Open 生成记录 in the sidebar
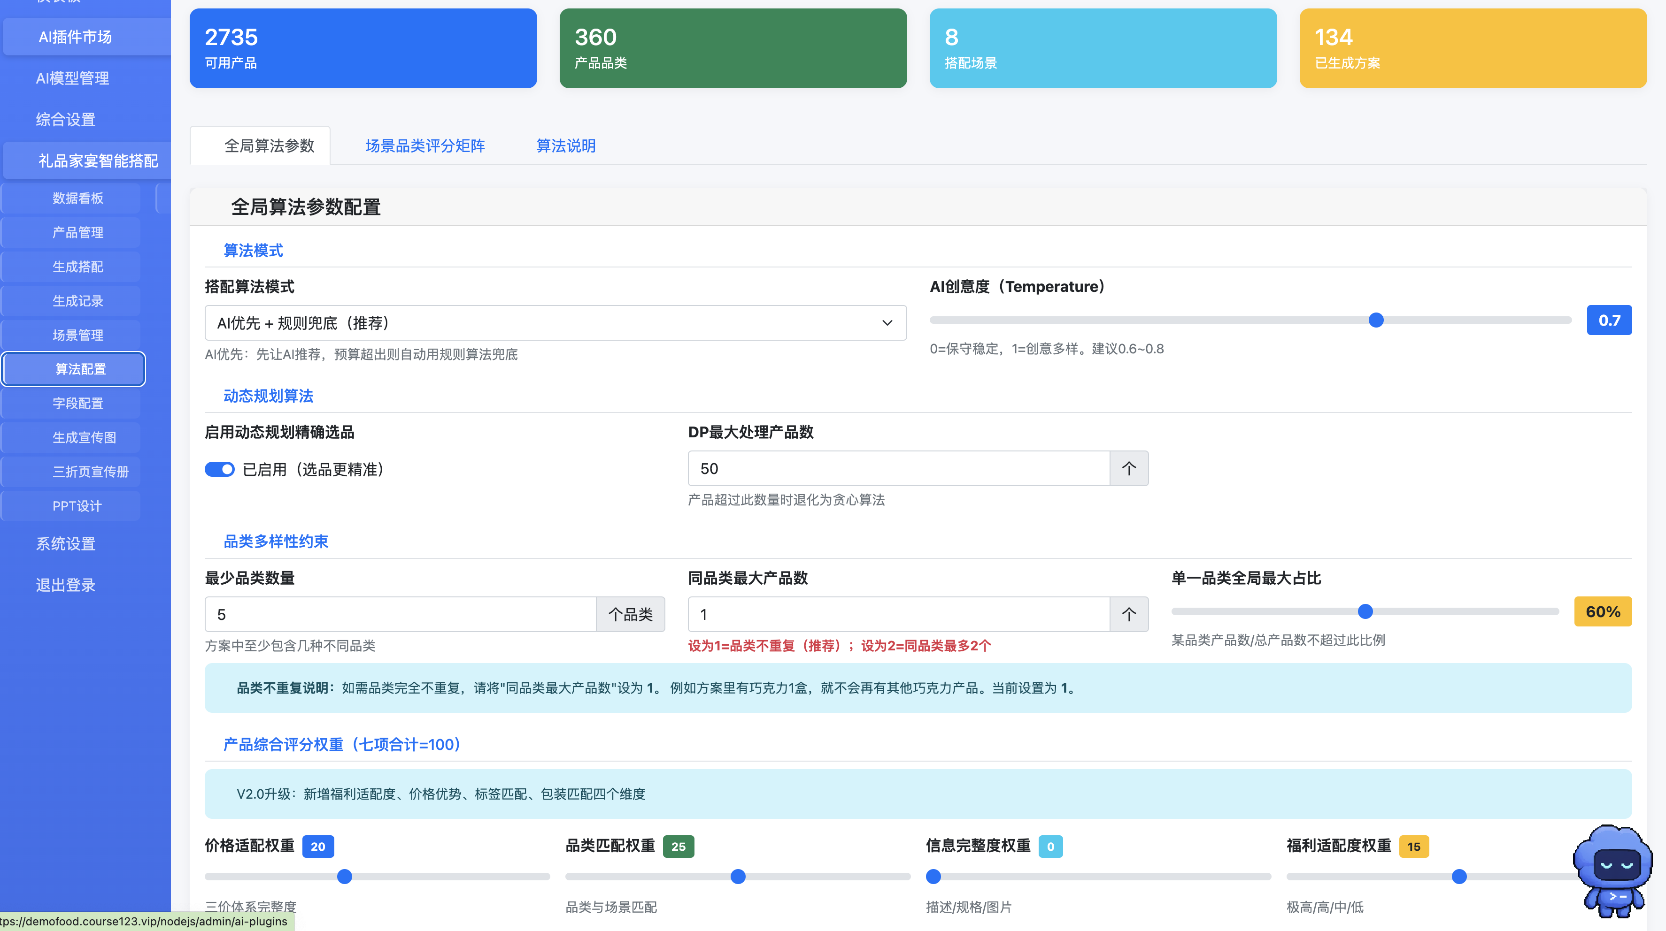Image resolution: width=1666 pixels, height=931 pixels. tap(71, 301)
